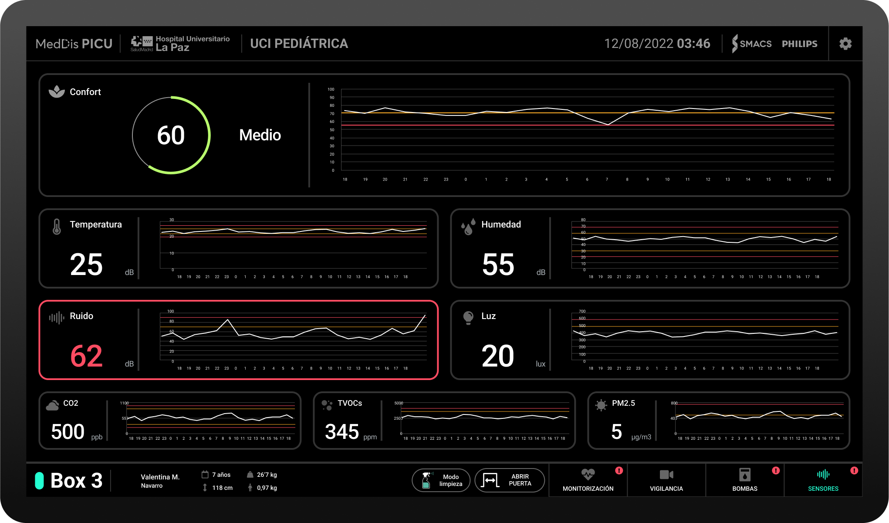889x523 pixels.
Task: Click the Confort lotus icon
Action: (x=57, y=92)
